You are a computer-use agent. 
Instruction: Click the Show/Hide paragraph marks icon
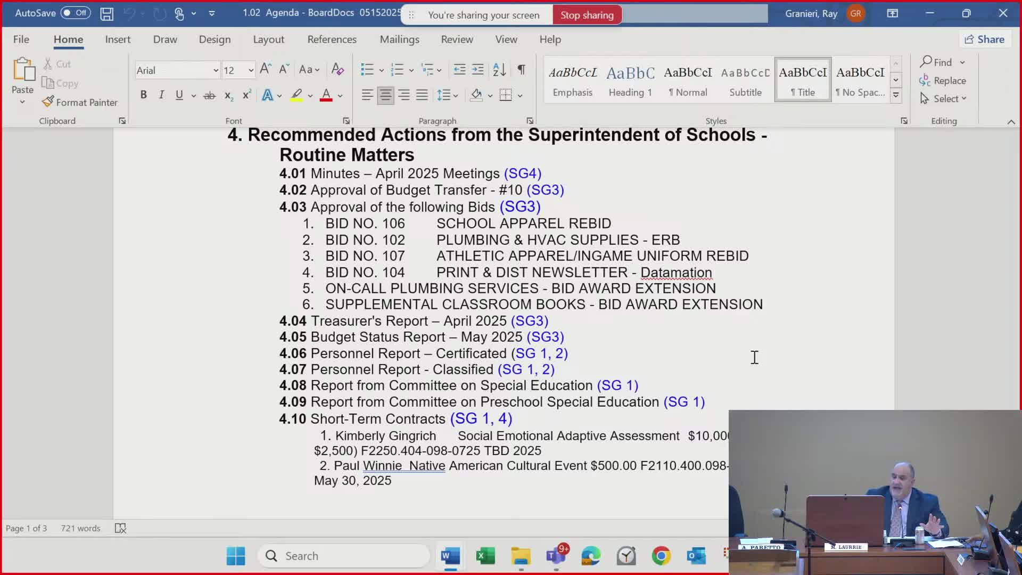click(521, 69)
